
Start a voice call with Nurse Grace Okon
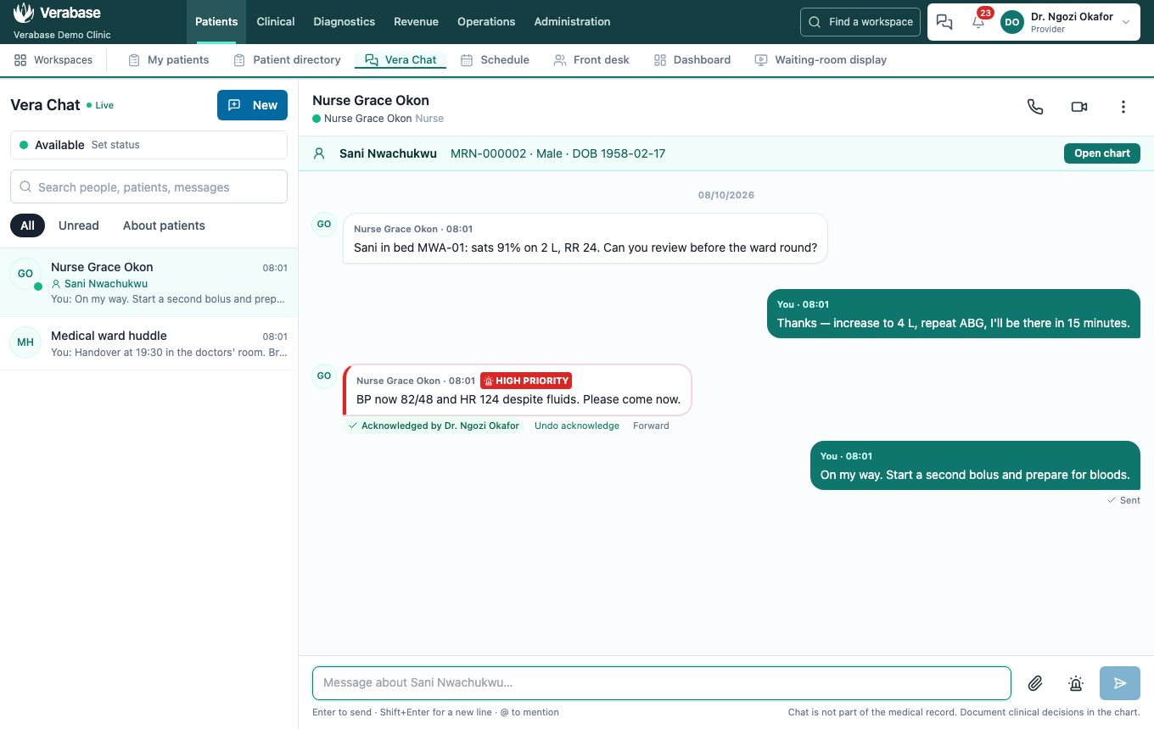[1035, 107]
